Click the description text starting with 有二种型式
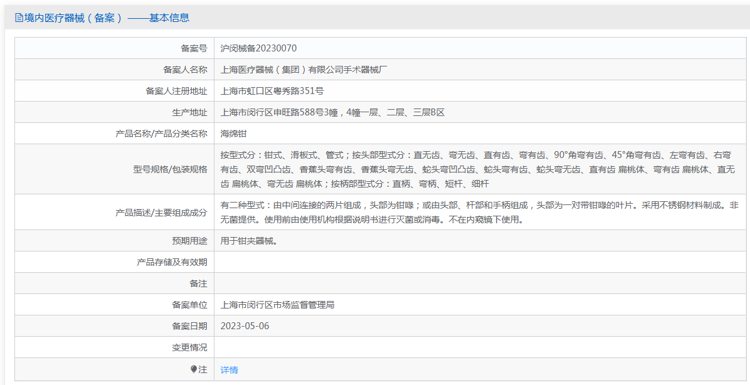 (480, 213)
